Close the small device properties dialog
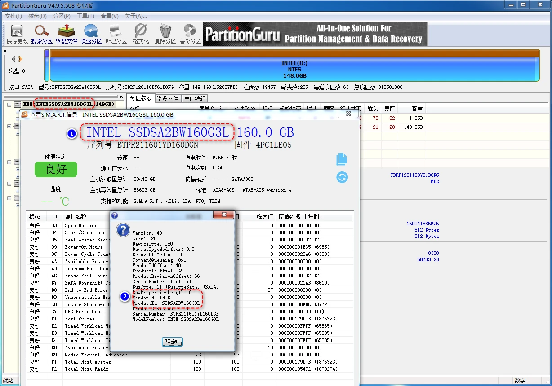The height and width of the screenshot is (386, 552). pyautogui.click(x=223, y=215)
